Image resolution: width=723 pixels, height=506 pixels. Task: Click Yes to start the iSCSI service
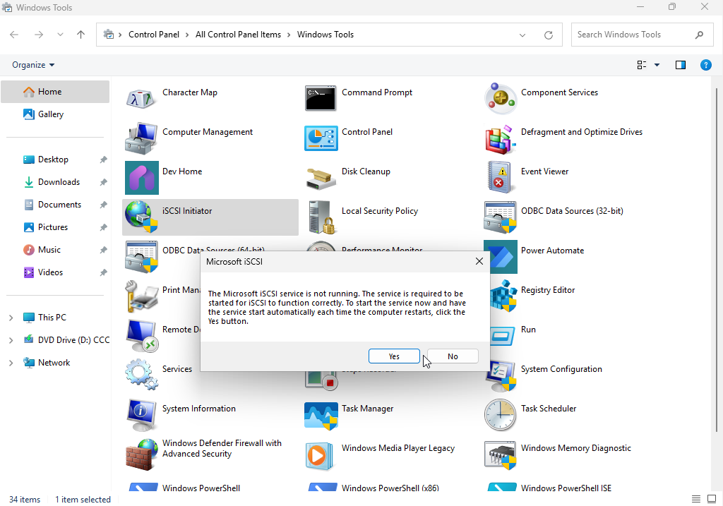click(394, 356)
